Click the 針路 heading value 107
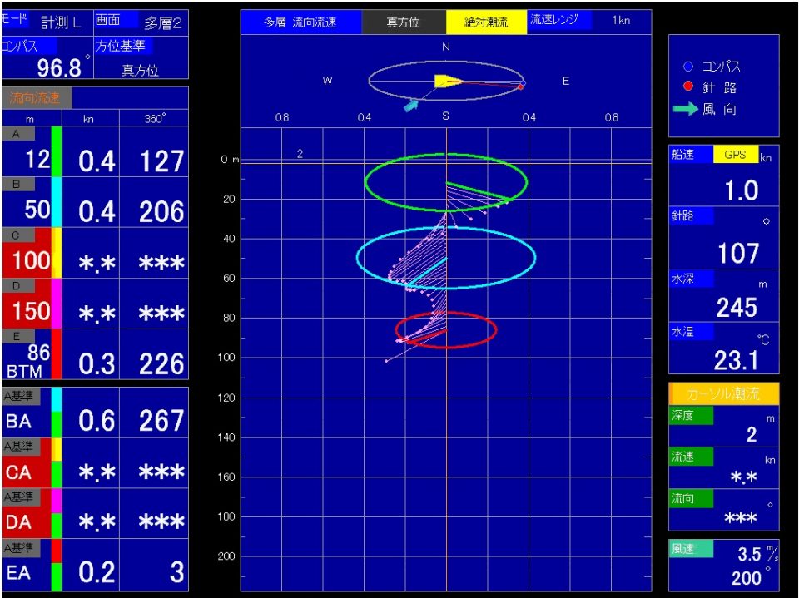Screen dimensions: 799x598 click(x=738, y=253)
